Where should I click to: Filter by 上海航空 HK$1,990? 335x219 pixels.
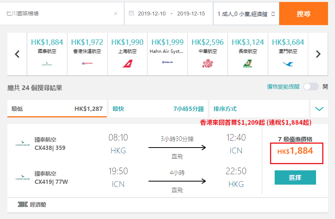127,54
